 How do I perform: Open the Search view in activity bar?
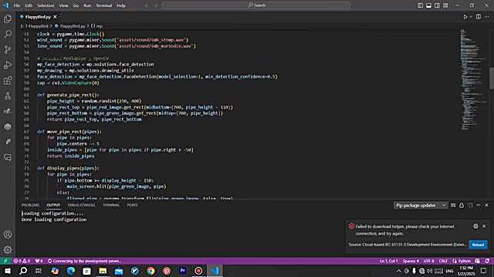click(x=8, y=34)
